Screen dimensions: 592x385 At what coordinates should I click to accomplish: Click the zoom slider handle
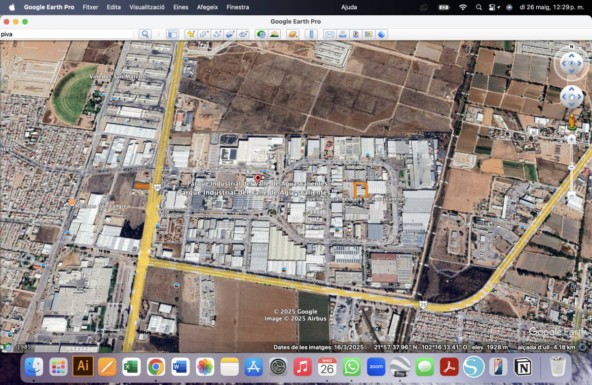tap(572, 168)
